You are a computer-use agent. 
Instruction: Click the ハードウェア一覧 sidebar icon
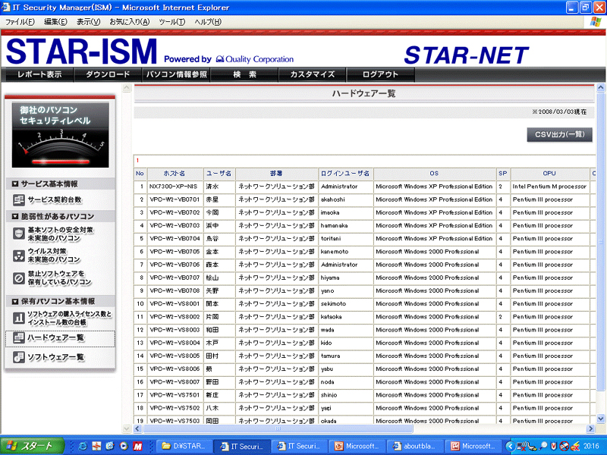pyautogui.click(x=18, y=338)
